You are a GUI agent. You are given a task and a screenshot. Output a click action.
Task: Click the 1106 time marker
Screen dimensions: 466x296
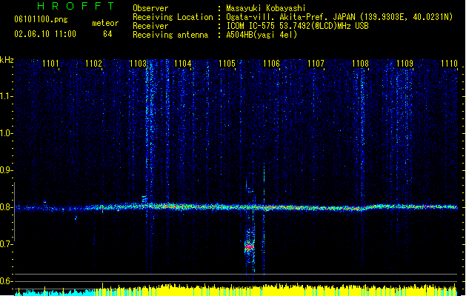(x=271, y=64)
